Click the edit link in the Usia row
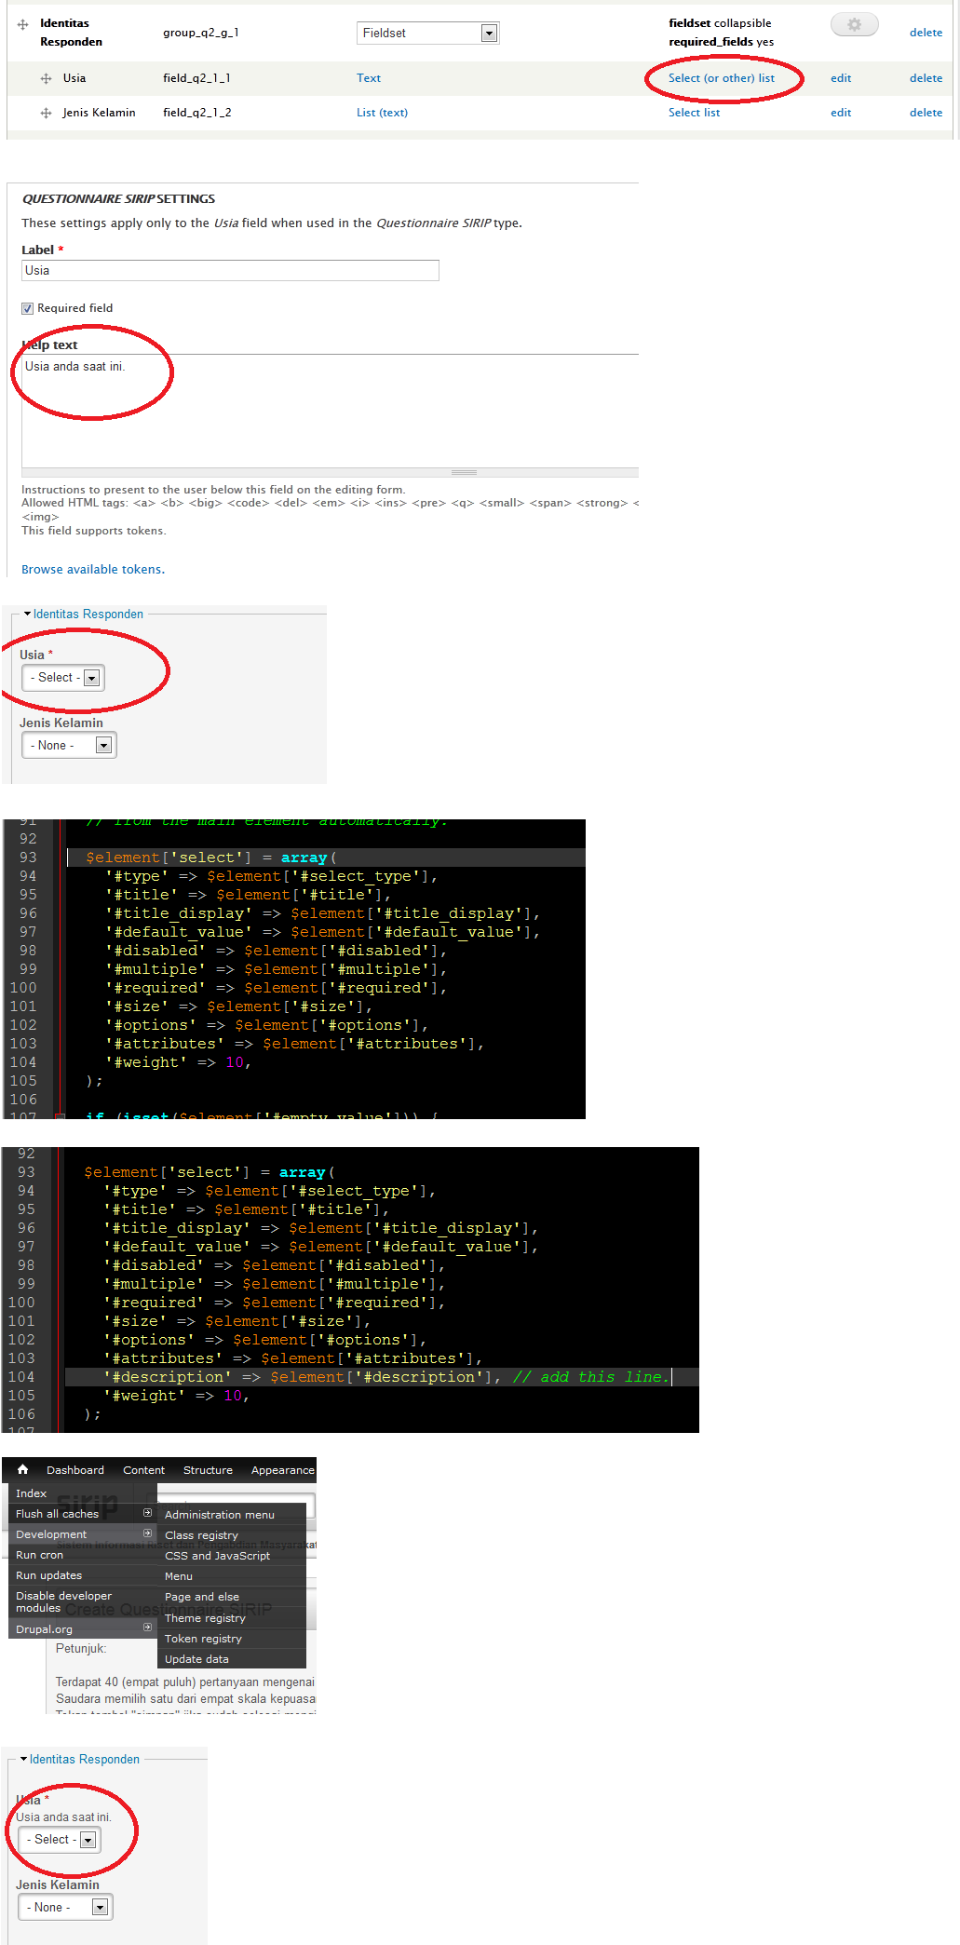Screen dimensions: 960x1945 [841, 78]
